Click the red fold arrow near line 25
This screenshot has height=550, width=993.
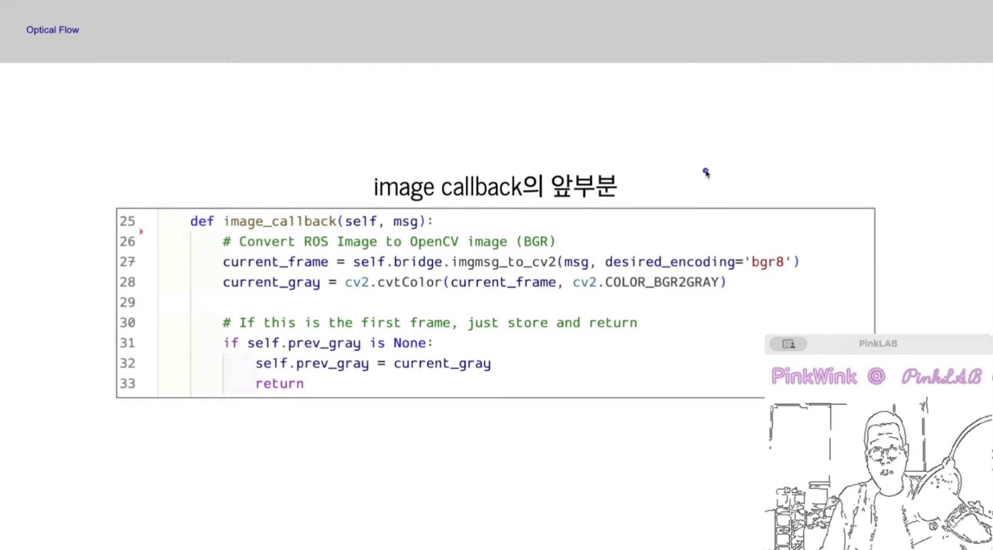(141, 231)
